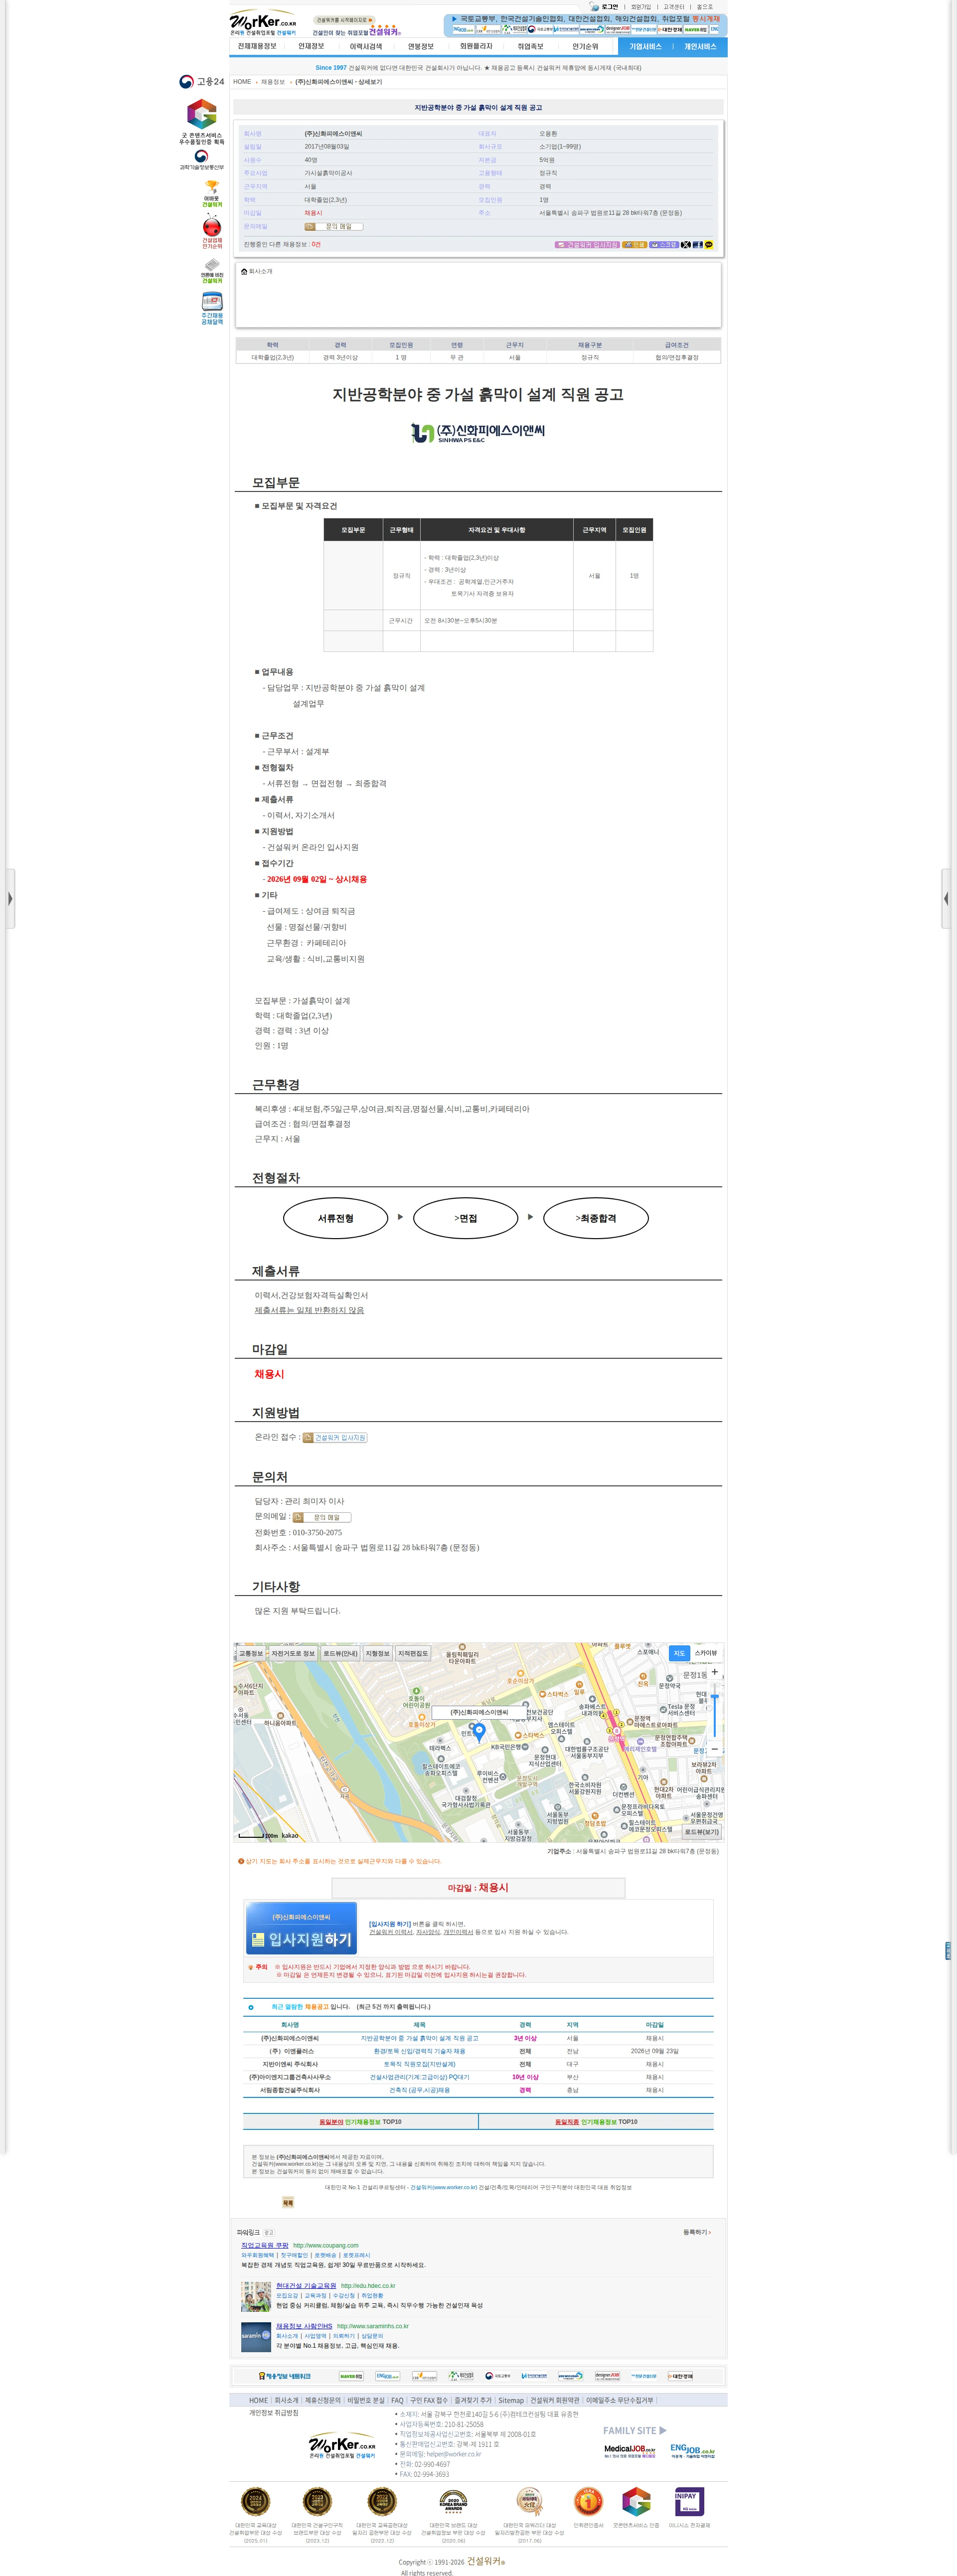The height and width of the screenshot is (2576, 957).
Task: Open 건설워커 입사지원 under 지원방법
Action: [335, 1437]
